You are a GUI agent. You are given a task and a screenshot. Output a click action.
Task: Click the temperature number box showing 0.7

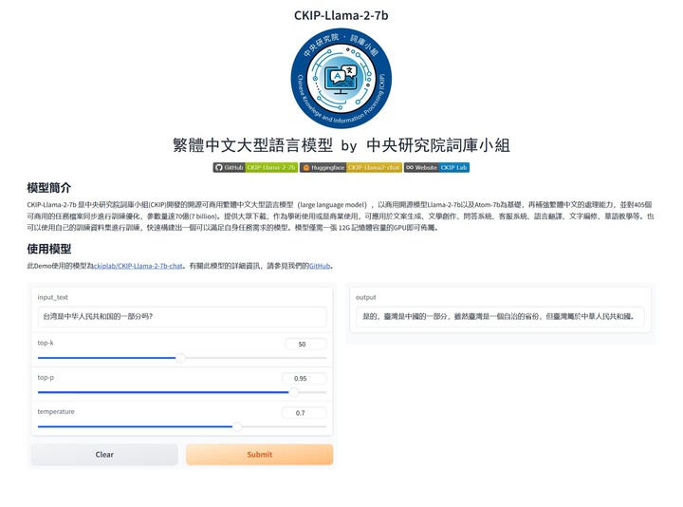(305, 413)
